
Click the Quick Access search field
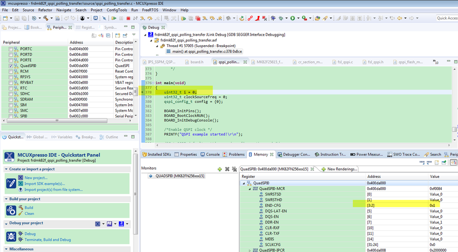click(x=446, y=18)
